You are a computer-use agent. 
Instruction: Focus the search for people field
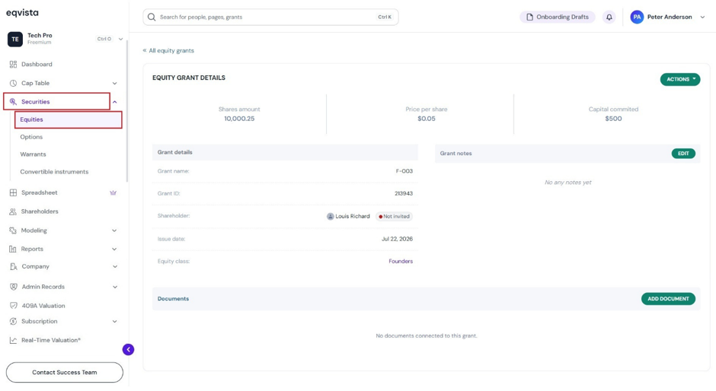270,17
